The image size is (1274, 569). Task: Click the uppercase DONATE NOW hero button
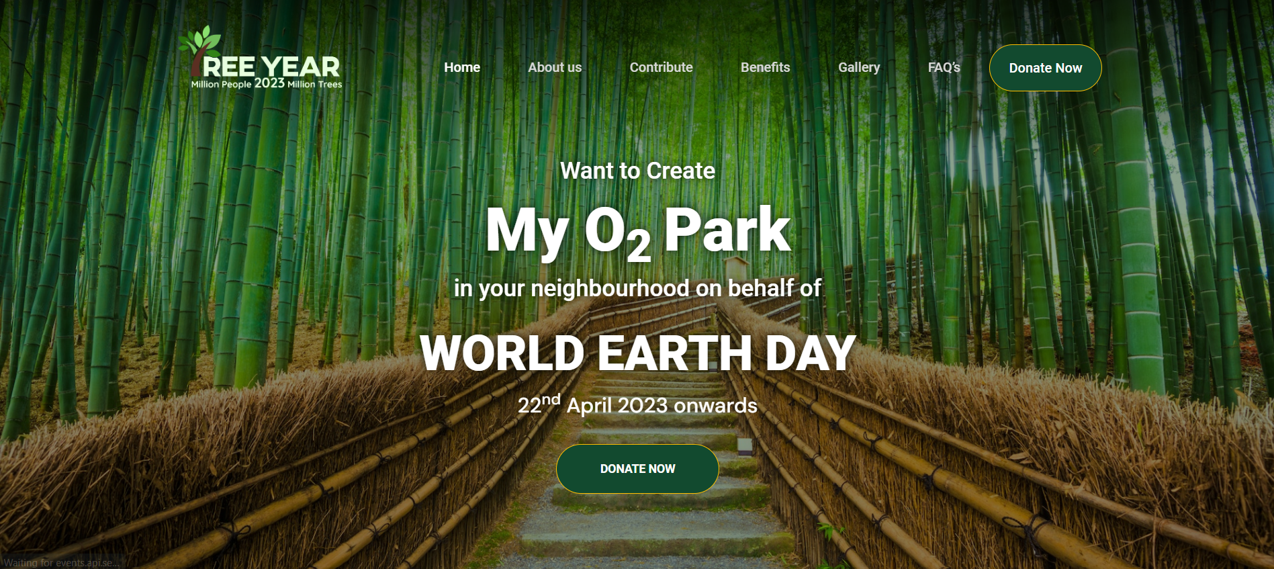637,469
